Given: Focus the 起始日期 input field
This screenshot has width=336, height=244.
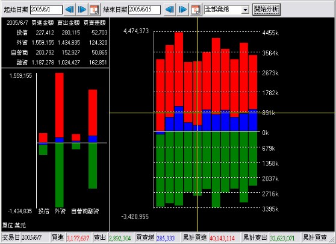Looking at the screenshot, I should (x=46, y=10).
